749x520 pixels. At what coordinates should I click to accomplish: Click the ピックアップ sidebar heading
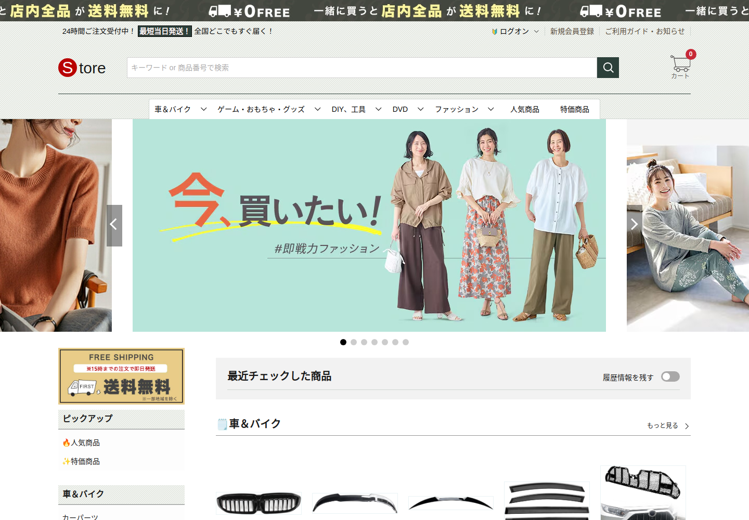pyautogui.click(x=87, y=419)
